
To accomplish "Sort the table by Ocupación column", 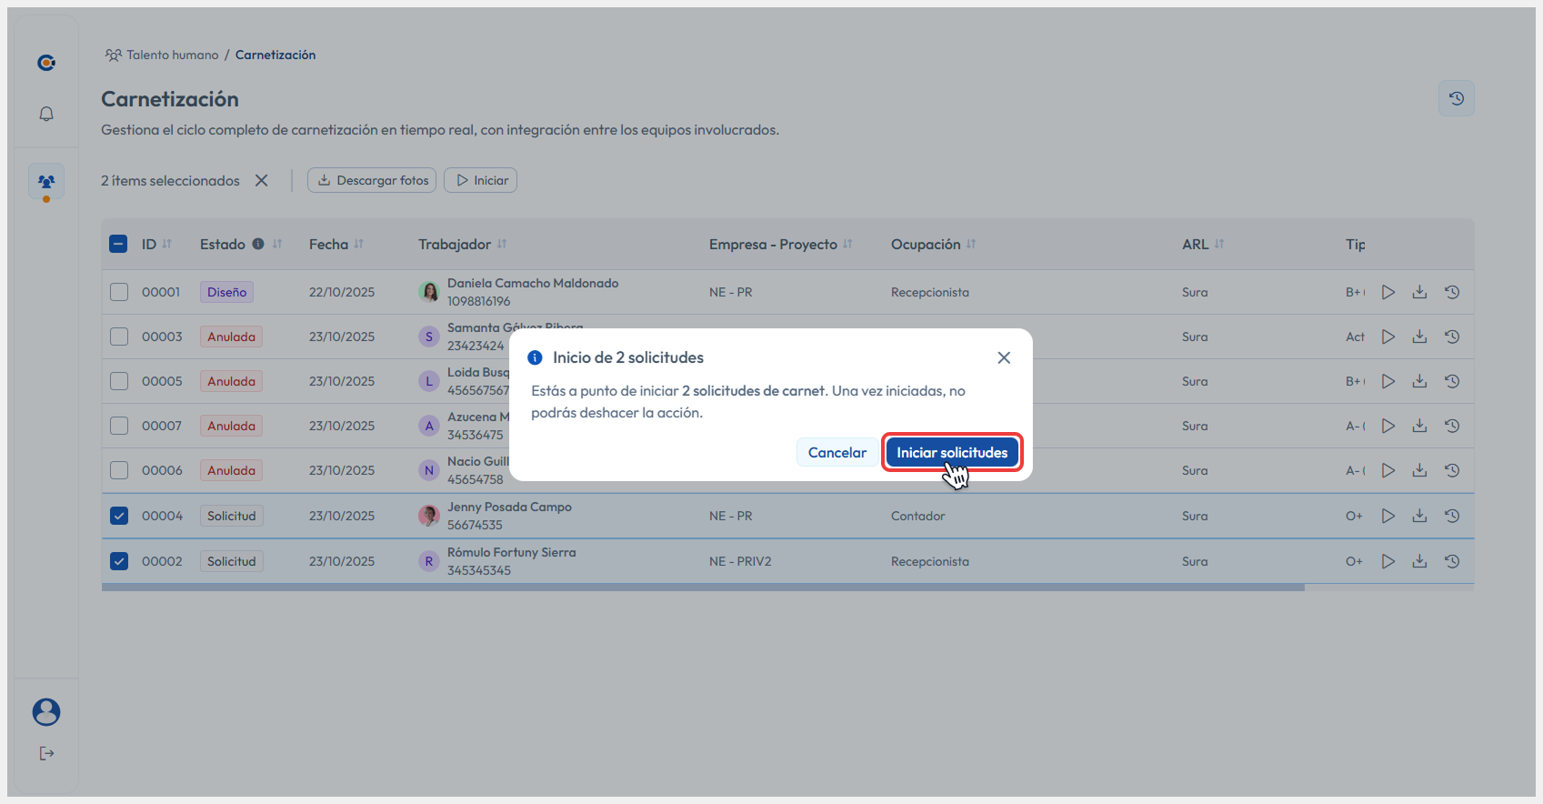I will pos(971,244).
